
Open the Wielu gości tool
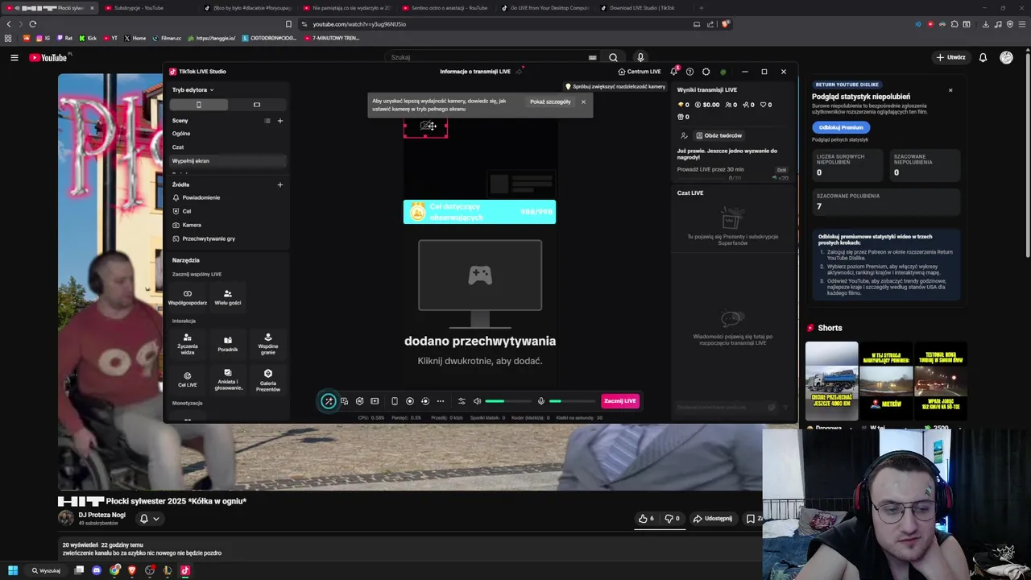228,297
